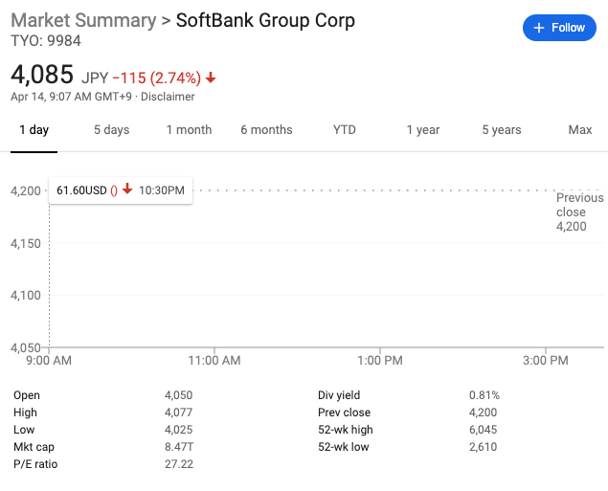Select the 1 day tab
The width and height of the screenshot is (608, 491).
[x=34, y=130]
